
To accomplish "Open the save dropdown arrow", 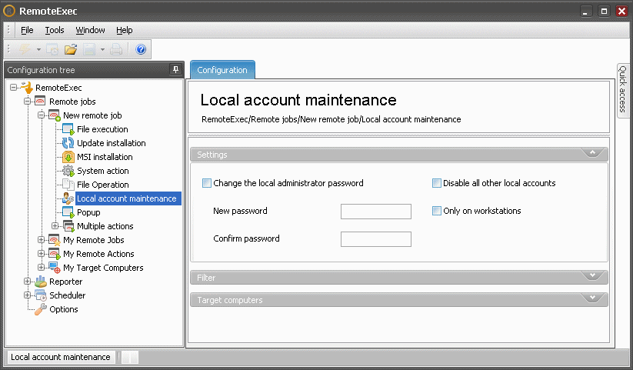I will pos(102,50).
